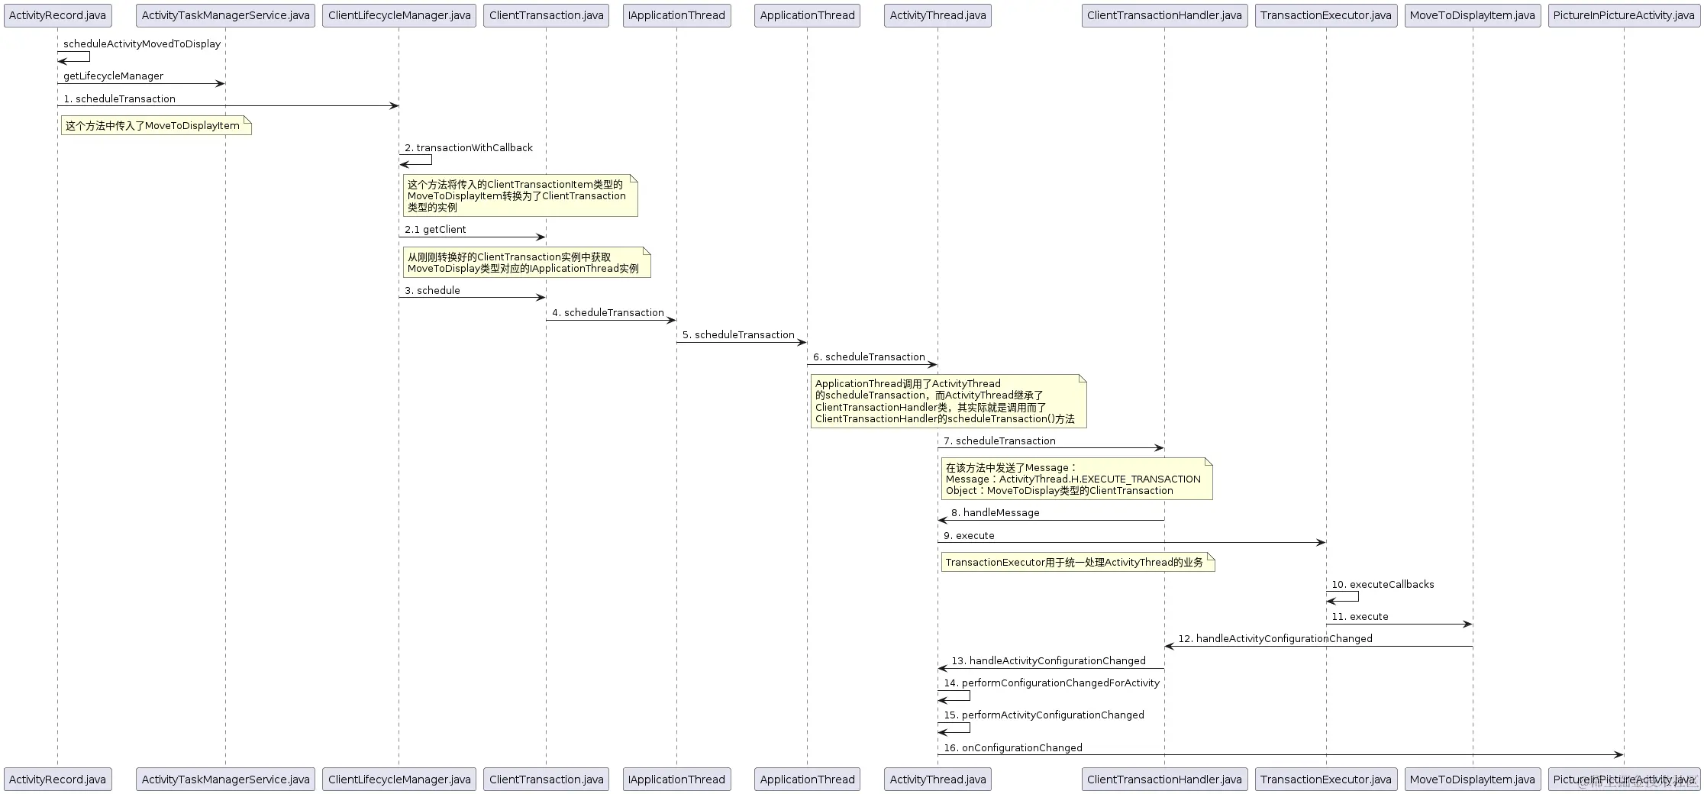Image resolution: width=1704 pixels, height=794 pixels.
Task: Click the top ActivityThread.java participant box
Action: coord(938,15)
